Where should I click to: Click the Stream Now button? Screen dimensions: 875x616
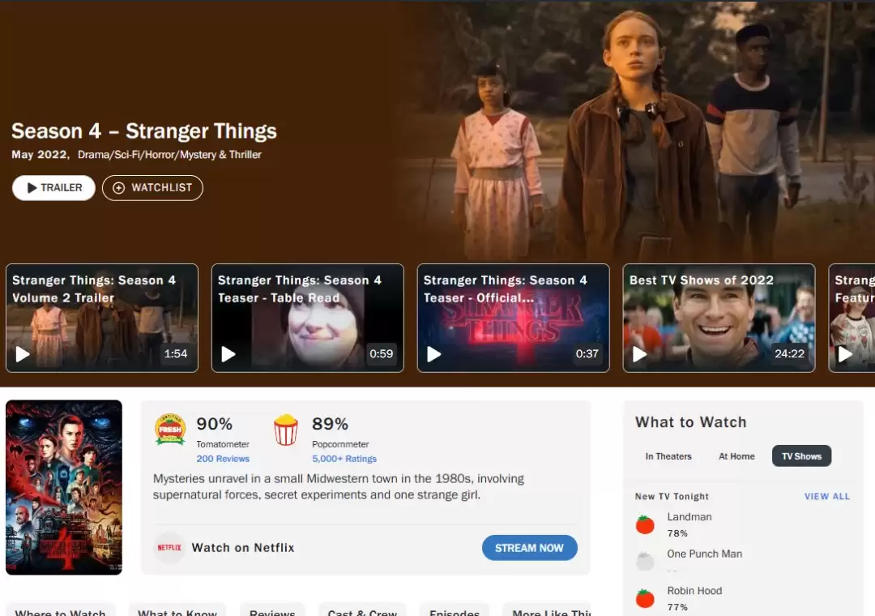pos(529,548)
